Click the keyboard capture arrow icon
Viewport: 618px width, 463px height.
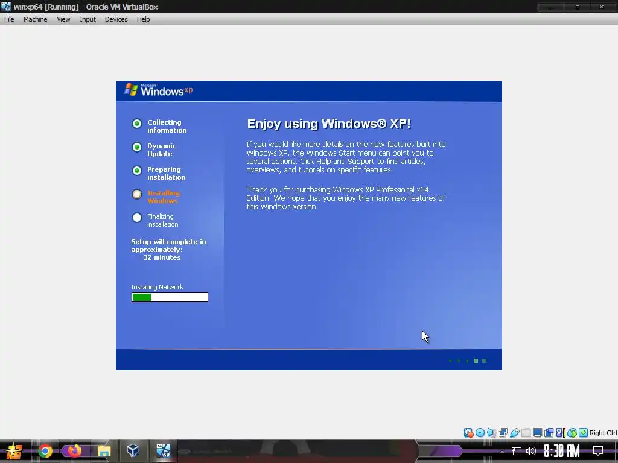click(584, 433)
